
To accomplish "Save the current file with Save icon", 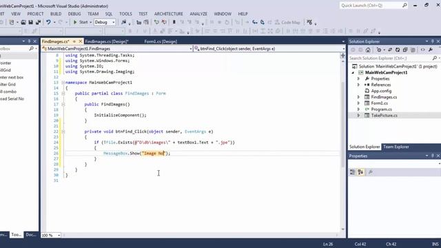I will (30, 22).
